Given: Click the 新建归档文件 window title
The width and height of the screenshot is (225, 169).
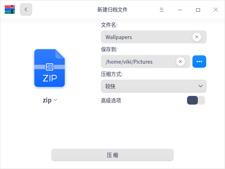Looking at the screenshot, I should pos(112,10).
